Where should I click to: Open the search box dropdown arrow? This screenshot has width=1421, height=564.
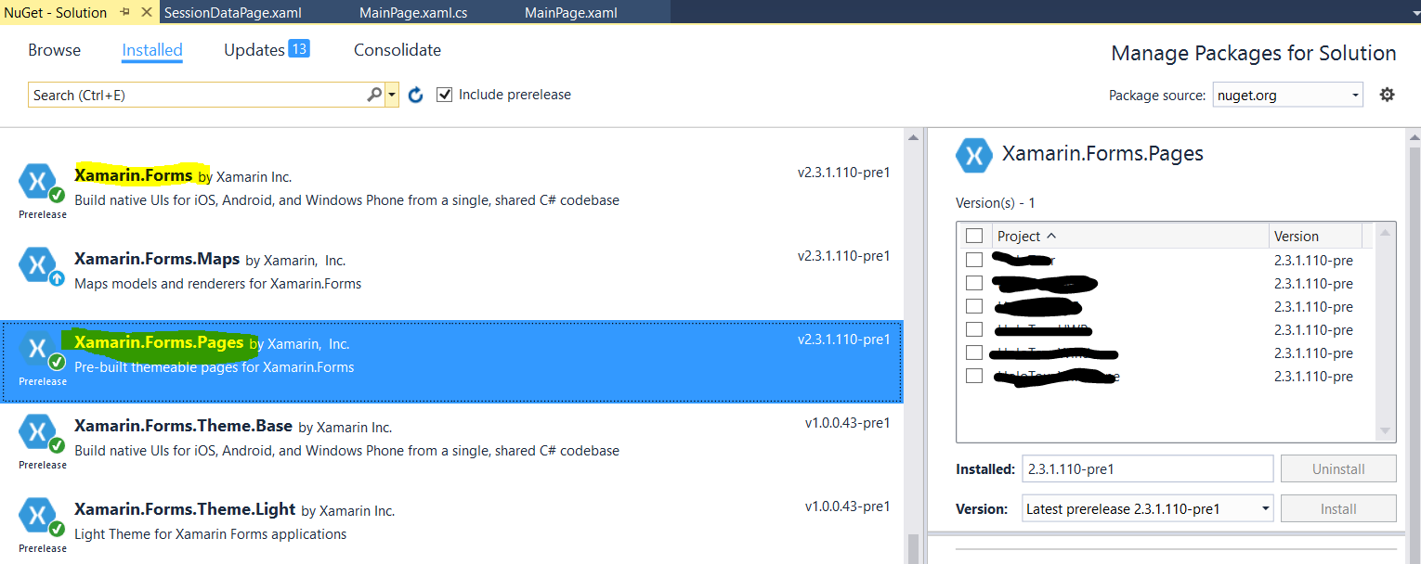coord(392,95)
